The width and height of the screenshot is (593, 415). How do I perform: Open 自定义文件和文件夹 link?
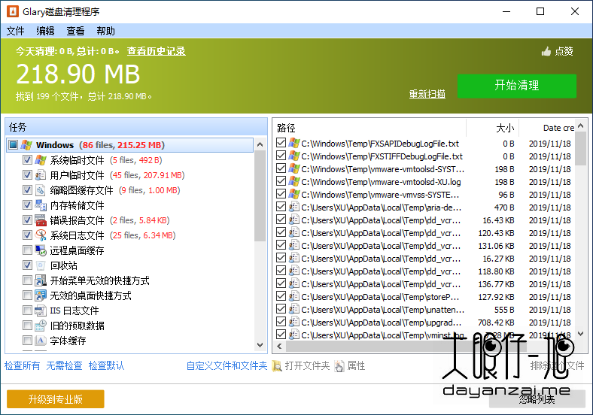click(227, 365)
